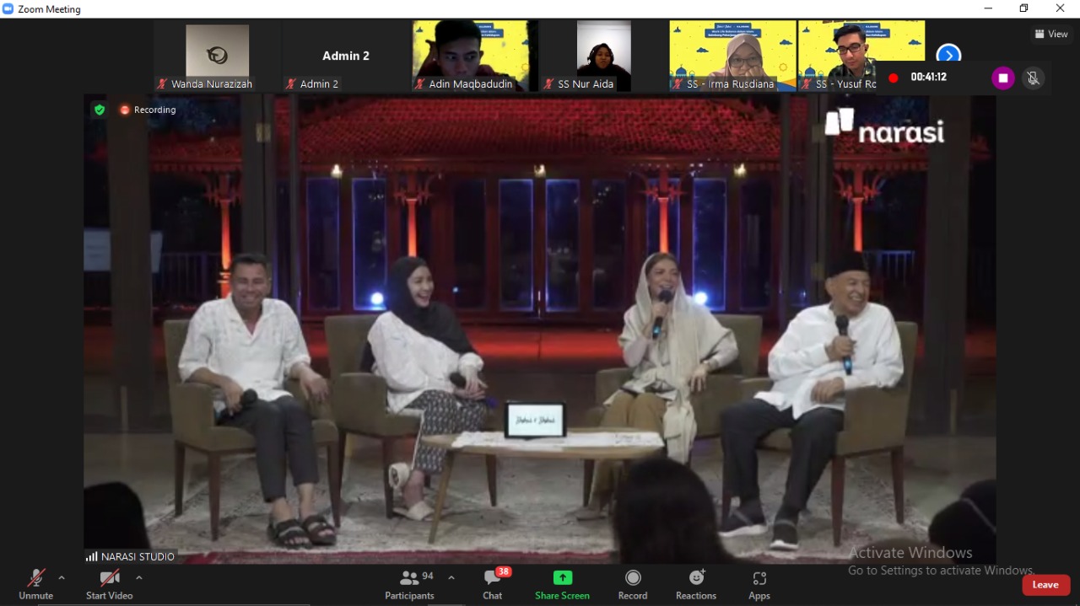Select Adin Maqbadudin's video thumbnail
Screen dimensions: 1080x606
coord(471,56)
